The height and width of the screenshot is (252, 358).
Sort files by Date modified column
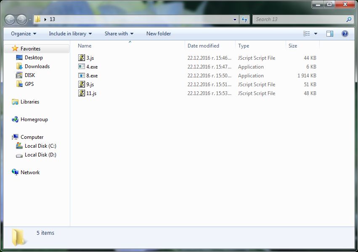coord(203,46)
